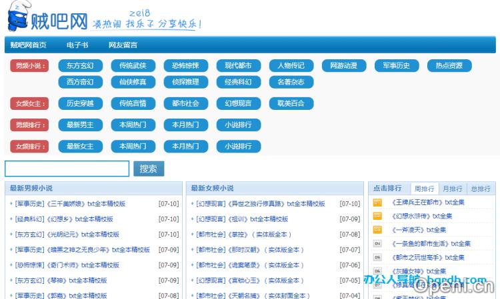Open 《一奔凌天》 txt全集 link
Viewport: 500px width, 299px height.
(x=419, y=230)
